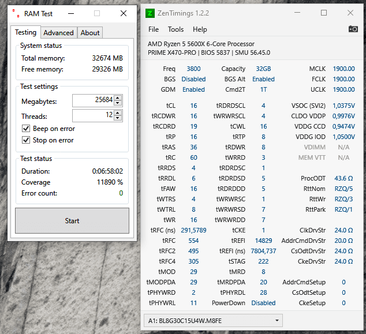The height and width of the screenshot is (334, 366).
Task: Click the tRAS value 36
Action: tap(193, 147)
